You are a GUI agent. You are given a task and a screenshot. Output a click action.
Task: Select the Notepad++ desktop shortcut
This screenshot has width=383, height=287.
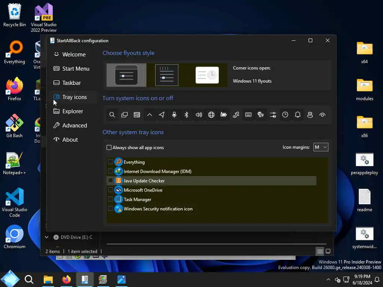15,163
